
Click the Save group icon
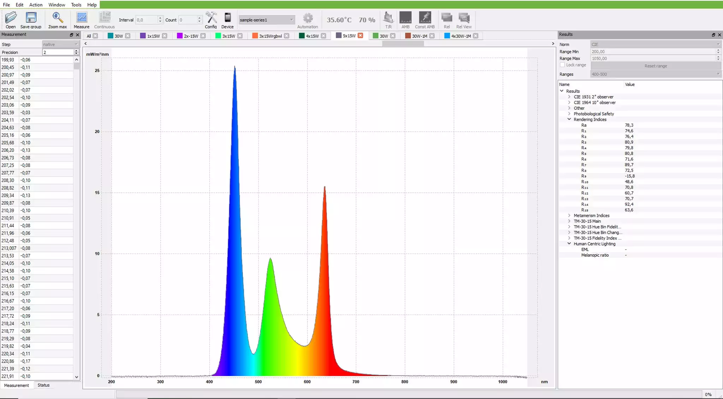(31, 18)
